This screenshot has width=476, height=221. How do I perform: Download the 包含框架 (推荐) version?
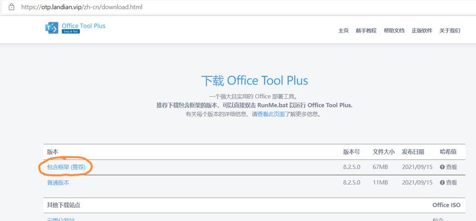tap(66, 167)
